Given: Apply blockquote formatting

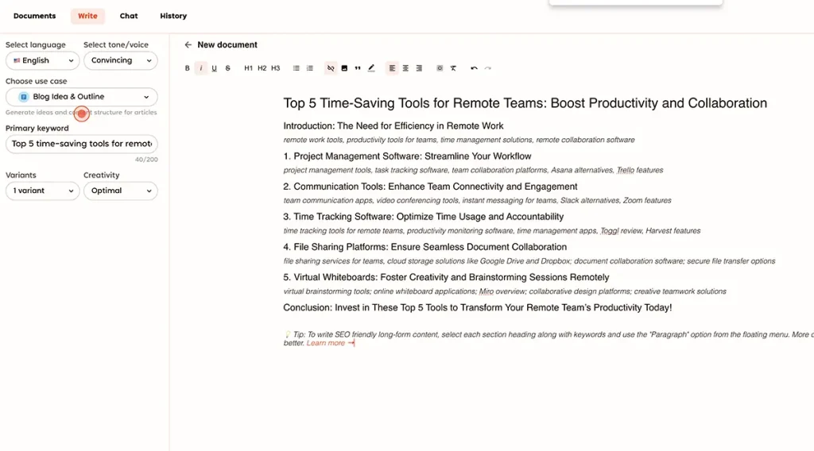Looking at the screenshot, I should 358,68.
